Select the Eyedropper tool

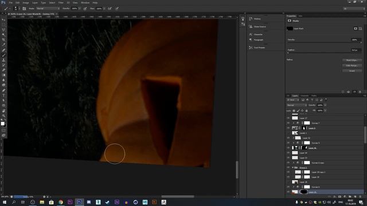[x=3, y=45]
